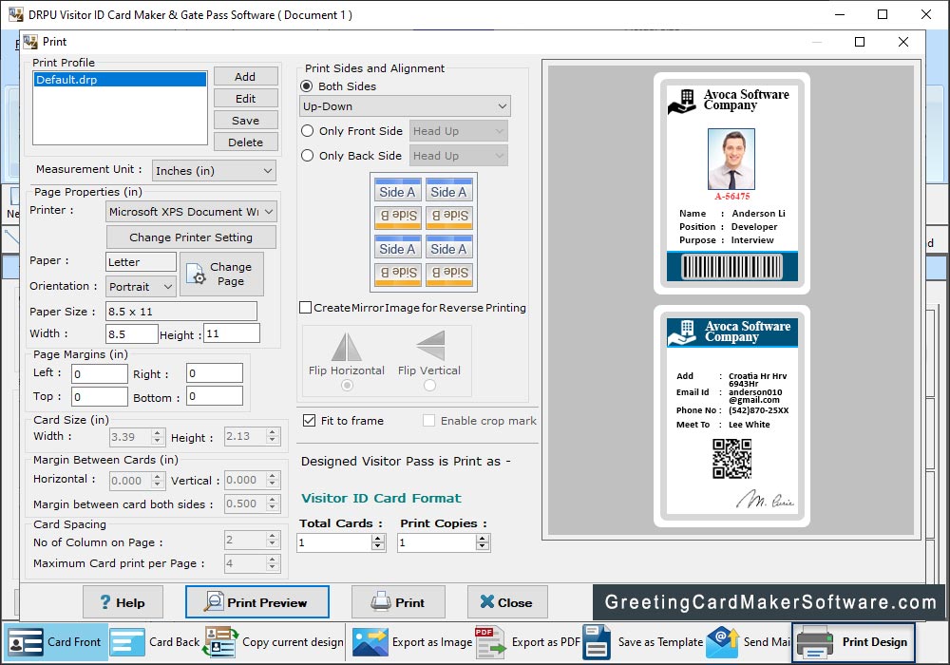950x665 pixels.
Task: Export the design as PDF
Action: coord(527,642)
